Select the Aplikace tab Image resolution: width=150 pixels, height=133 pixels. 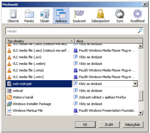coord(61,16)
